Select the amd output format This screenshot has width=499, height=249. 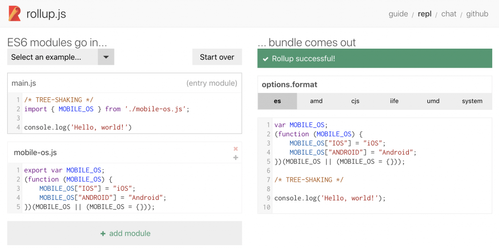pos(316,101)
